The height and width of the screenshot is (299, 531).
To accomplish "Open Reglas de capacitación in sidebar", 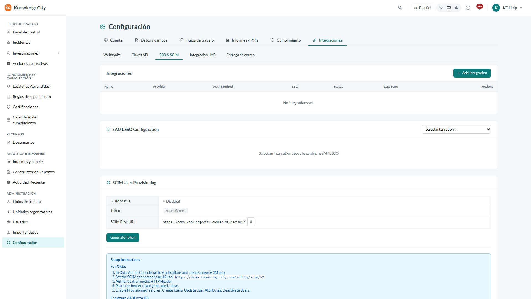I will click(x=33, y=97).
